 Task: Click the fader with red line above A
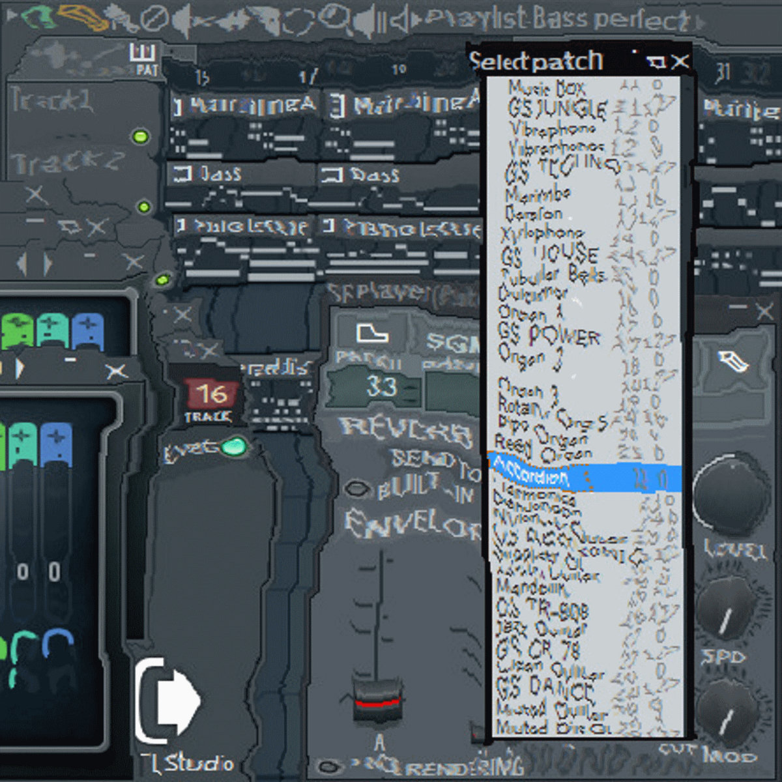point(375,701)
